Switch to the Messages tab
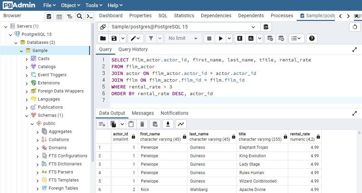 [x=143, y=113]
